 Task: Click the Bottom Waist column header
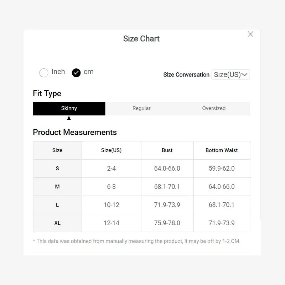click(222, 150)
